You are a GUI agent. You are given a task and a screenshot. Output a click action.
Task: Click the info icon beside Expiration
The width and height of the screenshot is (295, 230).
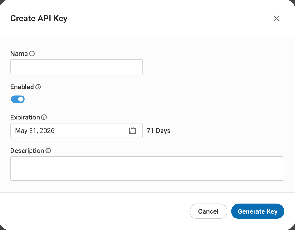tap(44, 117)
